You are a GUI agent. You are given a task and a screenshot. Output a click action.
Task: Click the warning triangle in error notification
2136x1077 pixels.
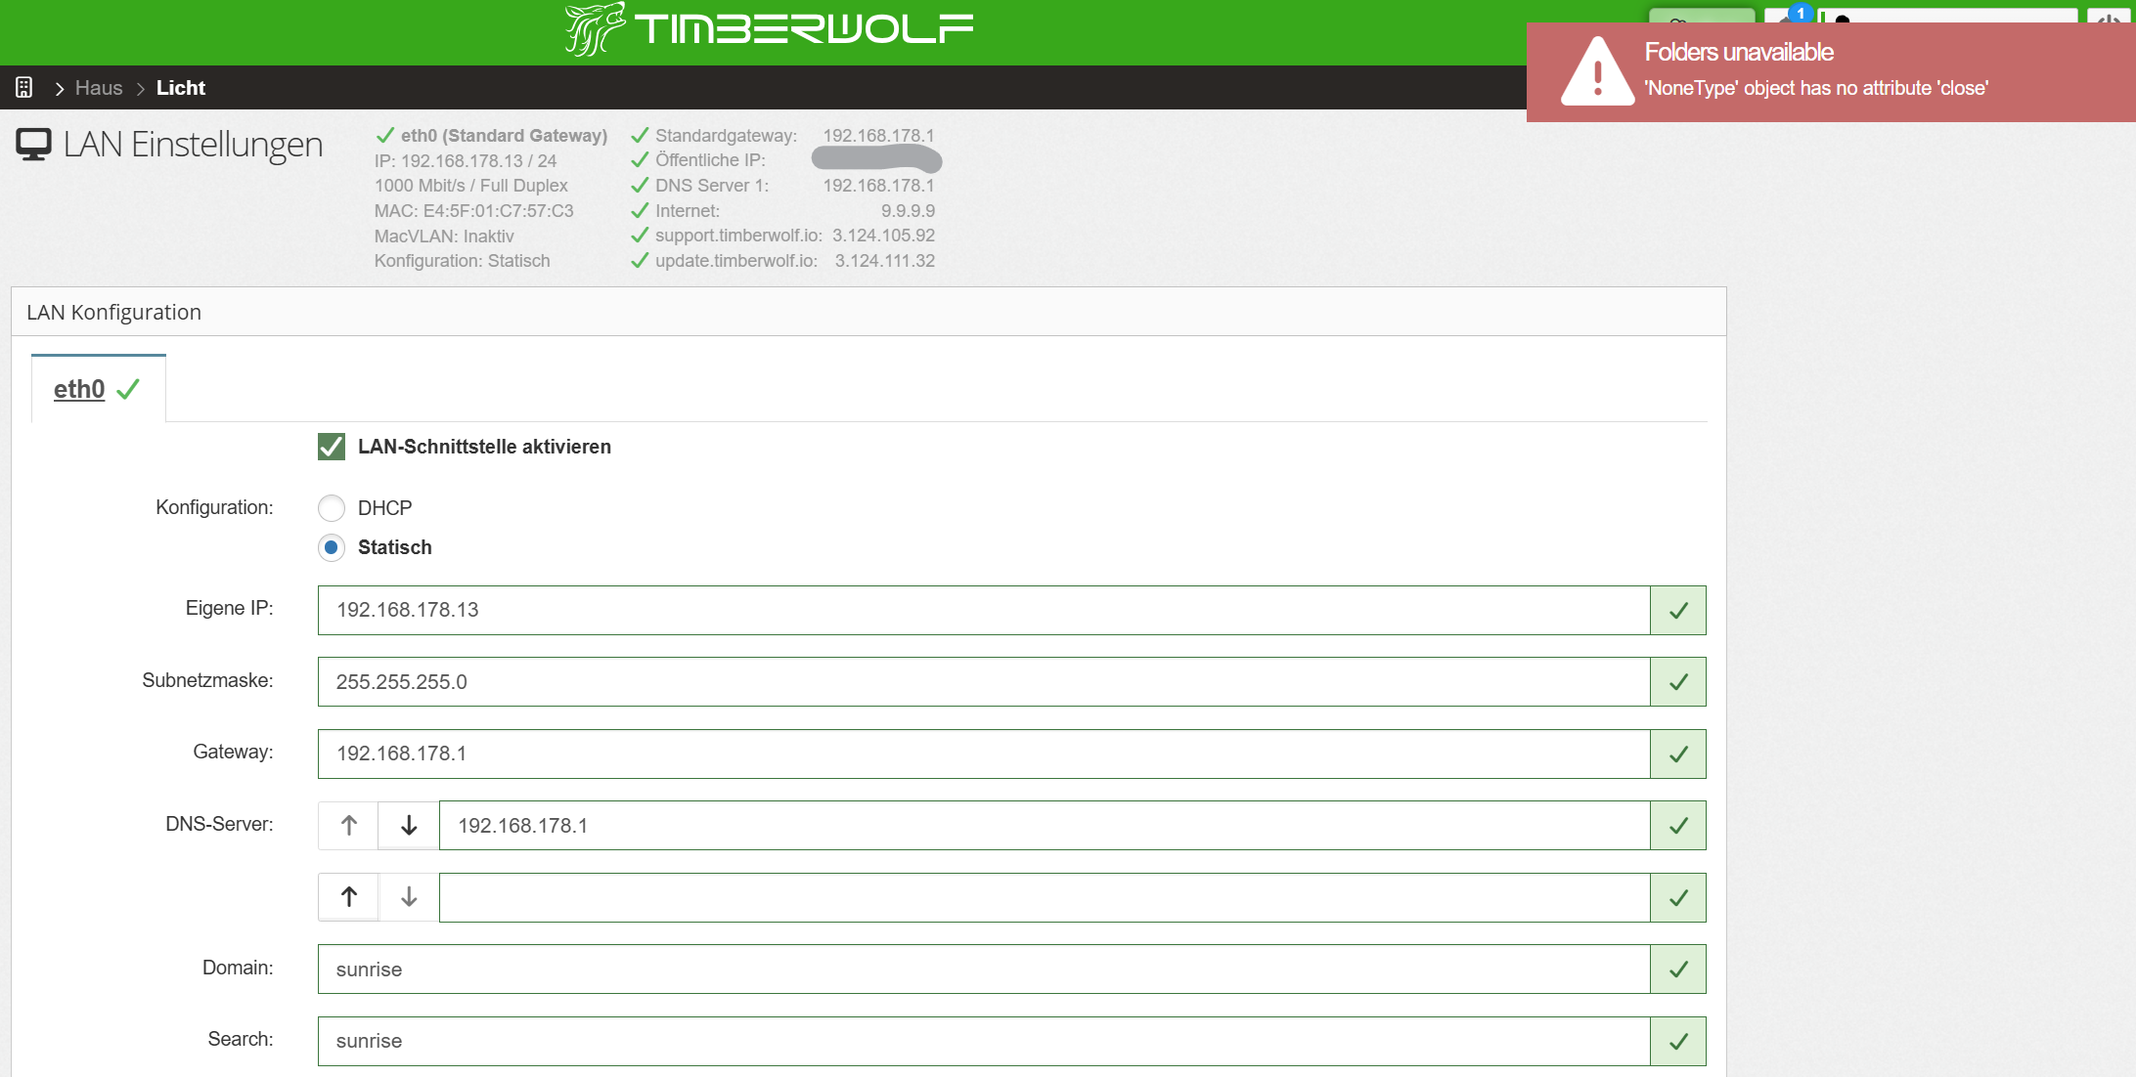click(1597, 73)
